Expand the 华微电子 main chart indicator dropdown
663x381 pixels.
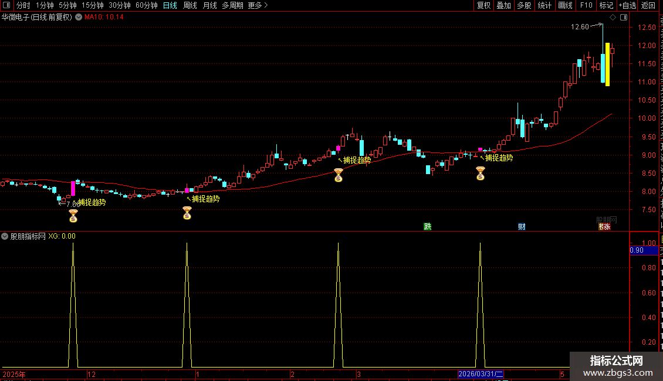coord(79,18)
